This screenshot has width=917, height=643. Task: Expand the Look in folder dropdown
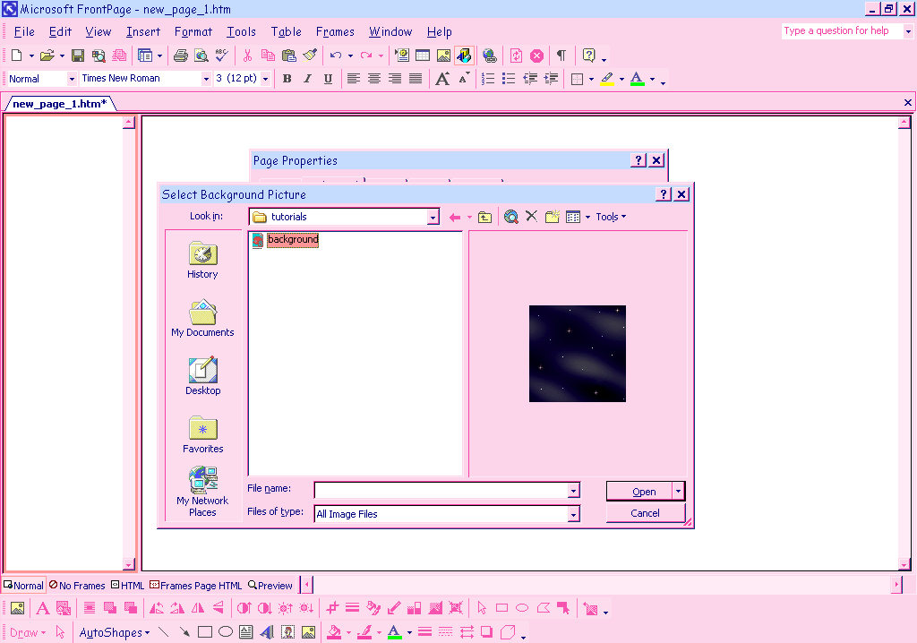(x=433, y=218)
